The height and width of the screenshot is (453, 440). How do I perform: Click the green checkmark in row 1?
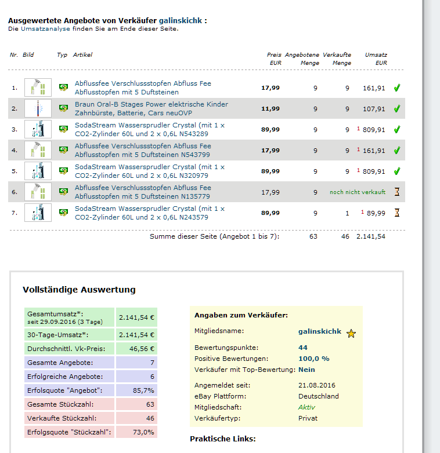point(397,87)
